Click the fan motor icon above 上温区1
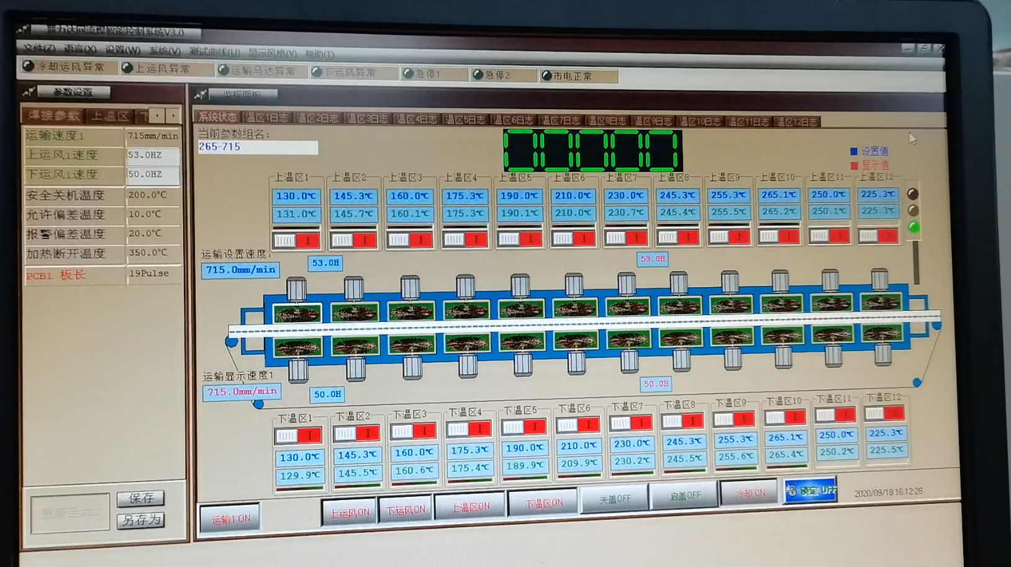This screenshot has height=567, width=1011. pos(296,289)
